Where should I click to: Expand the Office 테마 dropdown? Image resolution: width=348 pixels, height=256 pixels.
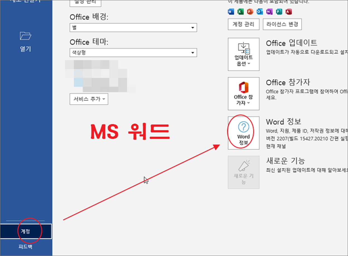pos(133,53)
